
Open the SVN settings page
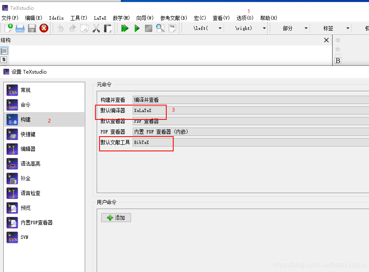tap(45, 237)
